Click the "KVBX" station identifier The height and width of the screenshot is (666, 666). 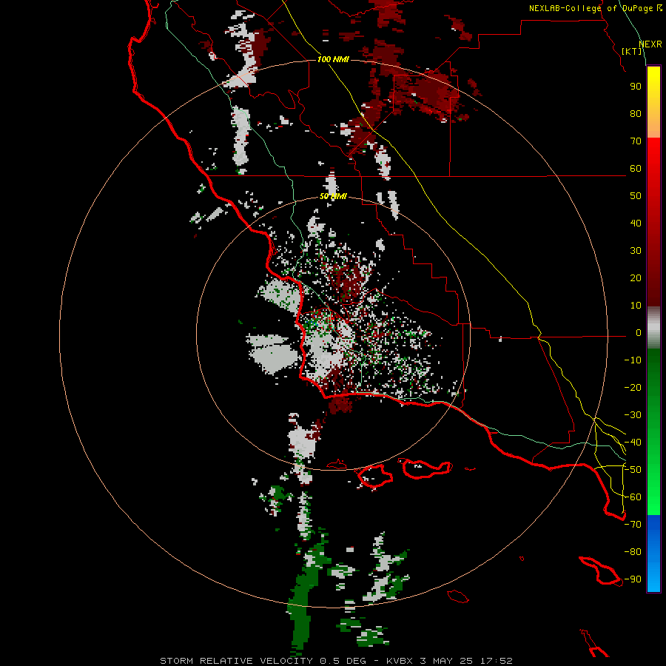[x=401, y=661]
